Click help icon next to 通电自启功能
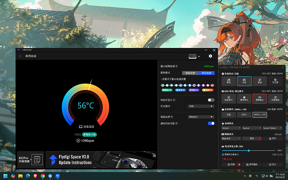The width and height of the screenshot is (288, 180). [176, 124]
